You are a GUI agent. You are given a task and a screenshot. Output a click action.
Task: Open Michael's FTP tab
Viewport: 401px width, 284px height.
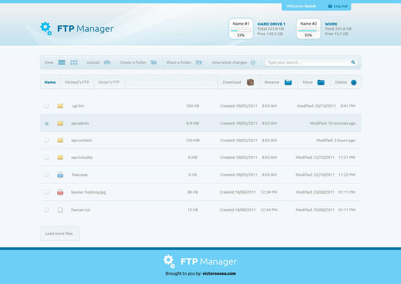tap(77, 82)
